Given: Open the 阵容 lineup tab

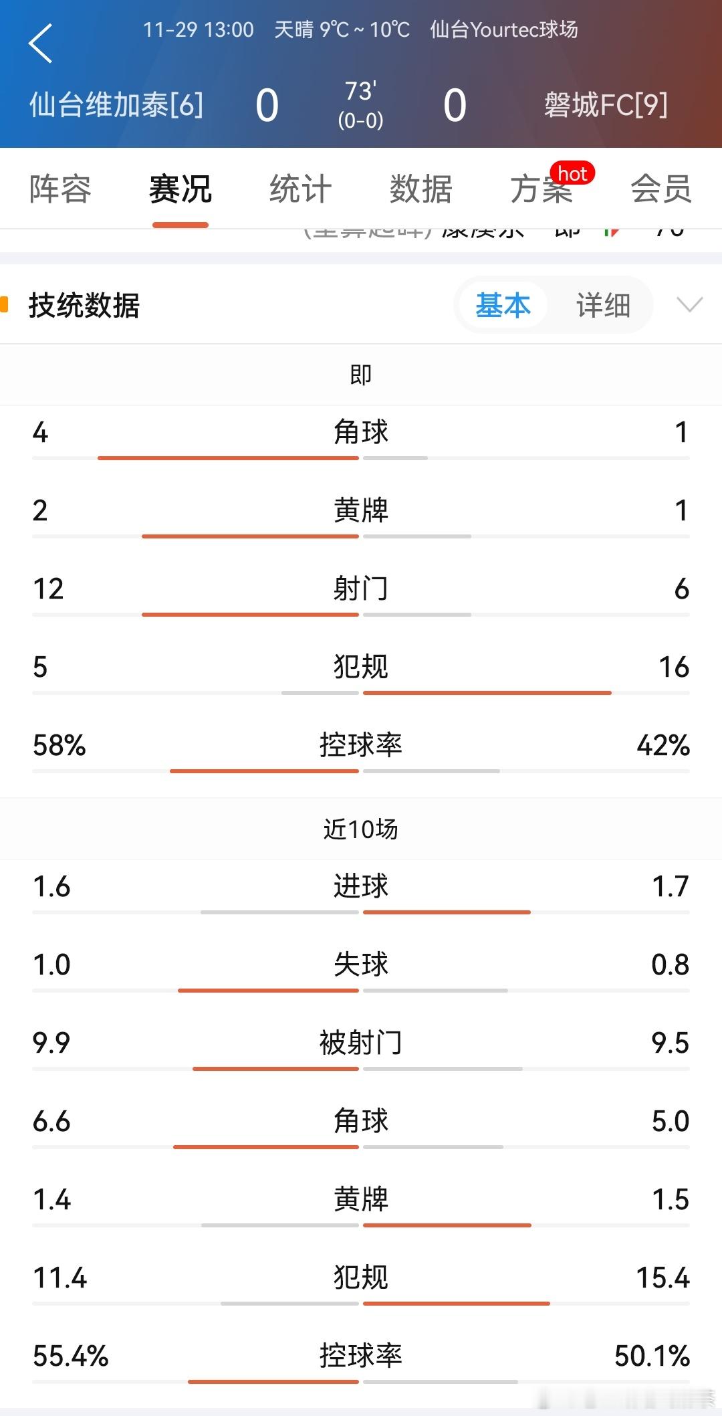Looking at the screenshot, I should pyautogui.click(x=59, y=190).
